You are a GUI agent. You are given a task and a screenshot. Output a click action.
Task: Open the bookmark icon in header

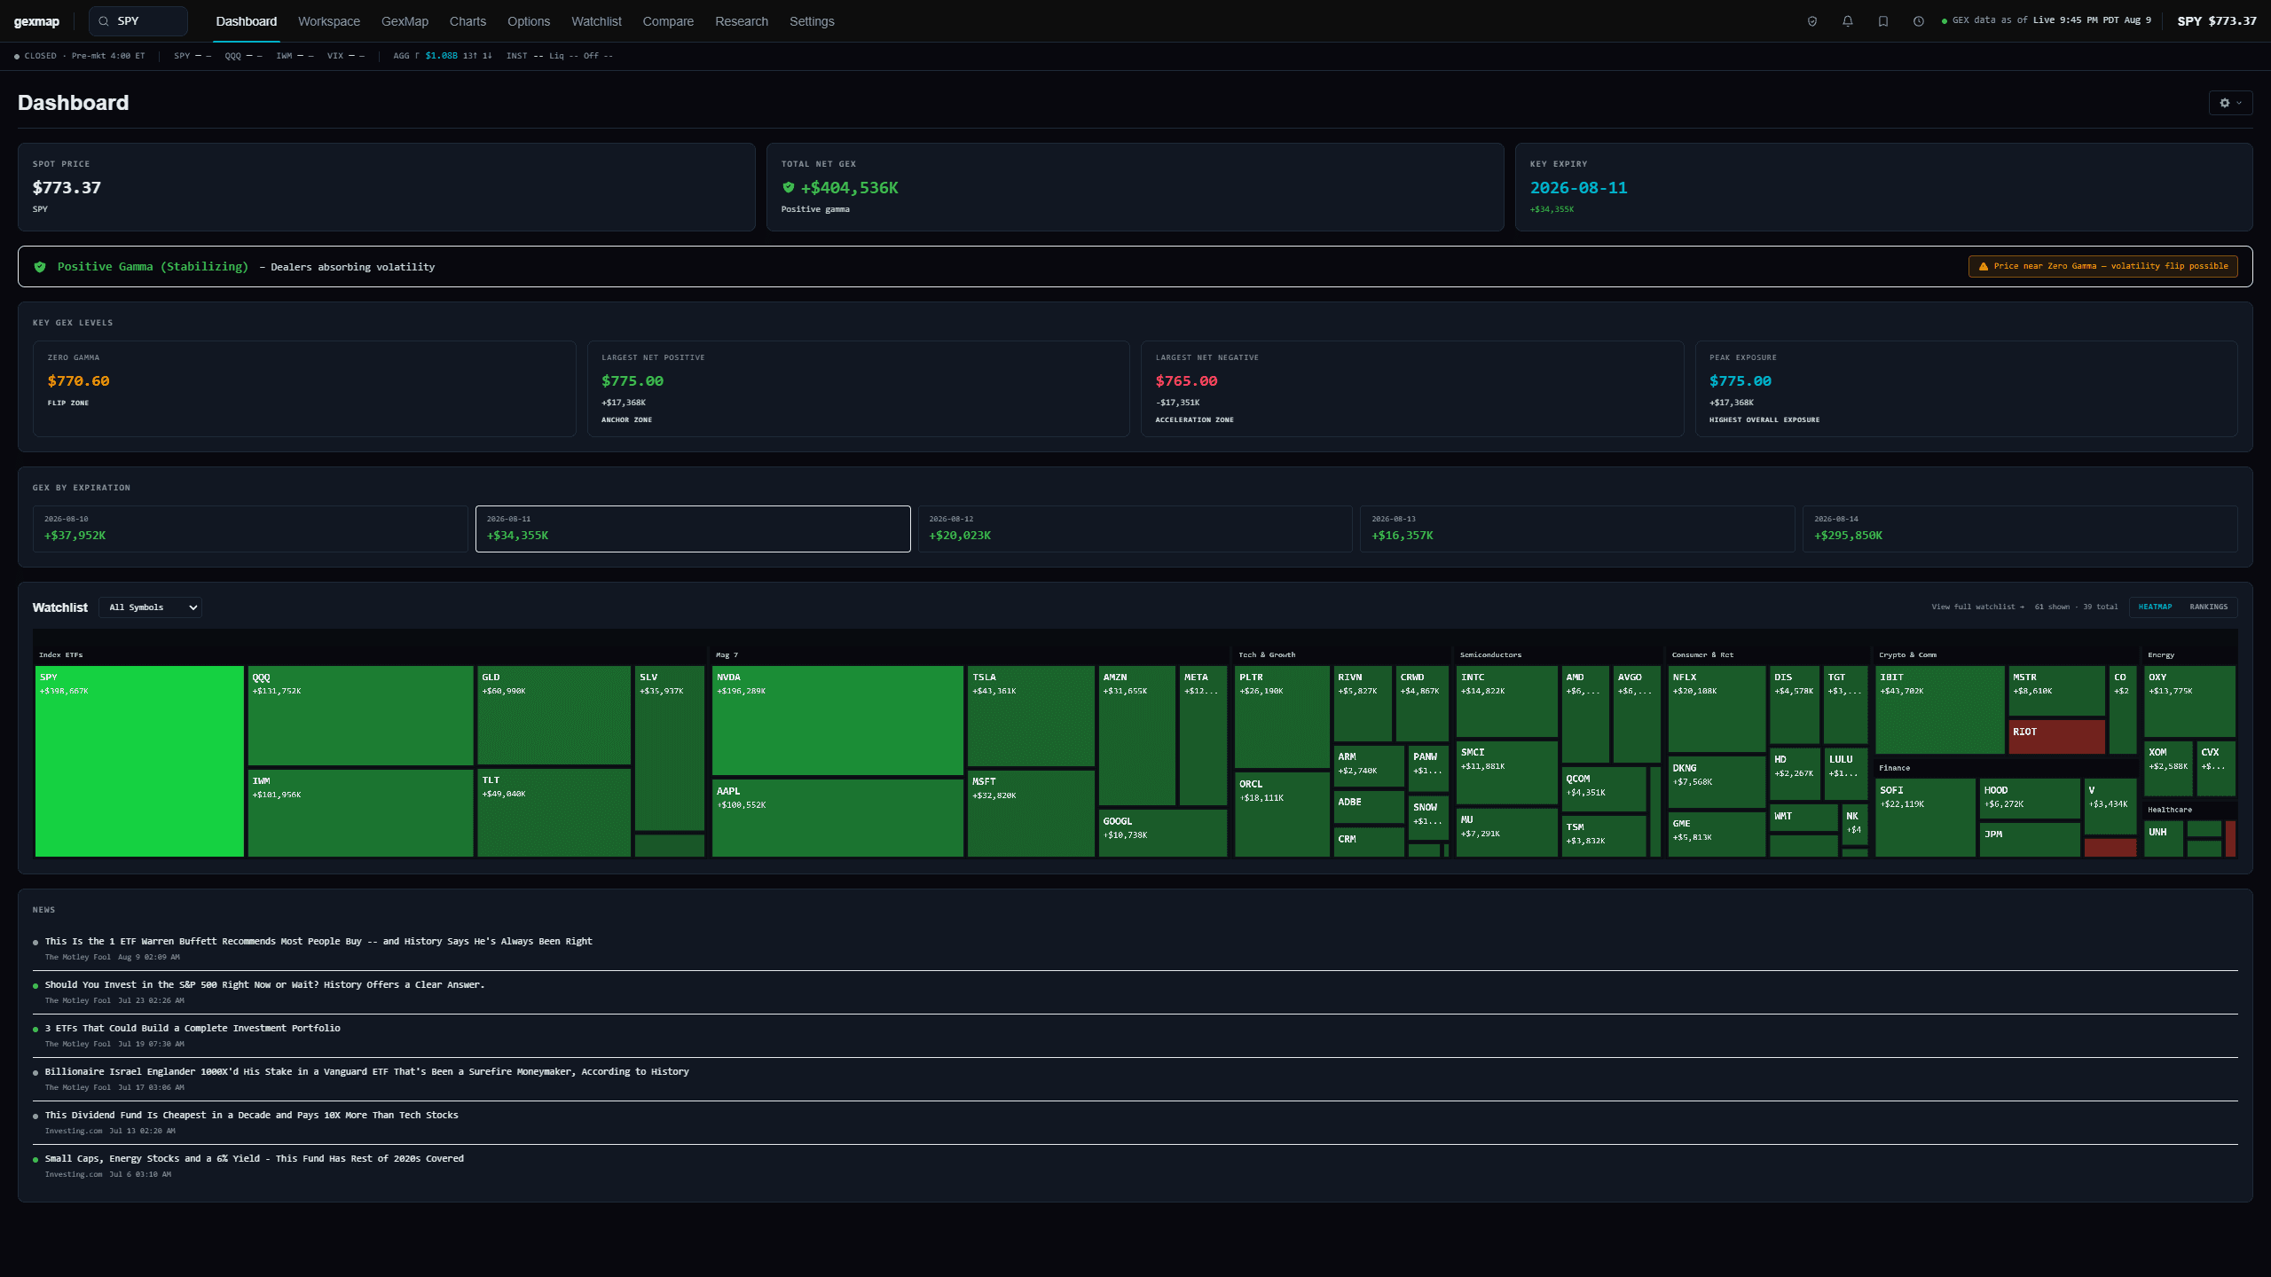[1883, 21]
